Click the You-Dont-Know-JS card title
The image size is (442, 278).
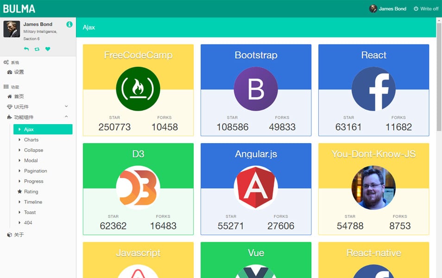[x=373, y=154]
